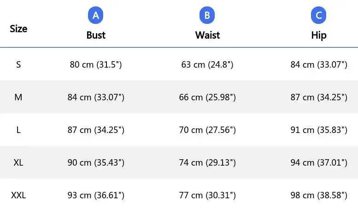This screenshot has width=358, height=219.
Task: Click the Waist column header
Action: click(x=207, y=35)
